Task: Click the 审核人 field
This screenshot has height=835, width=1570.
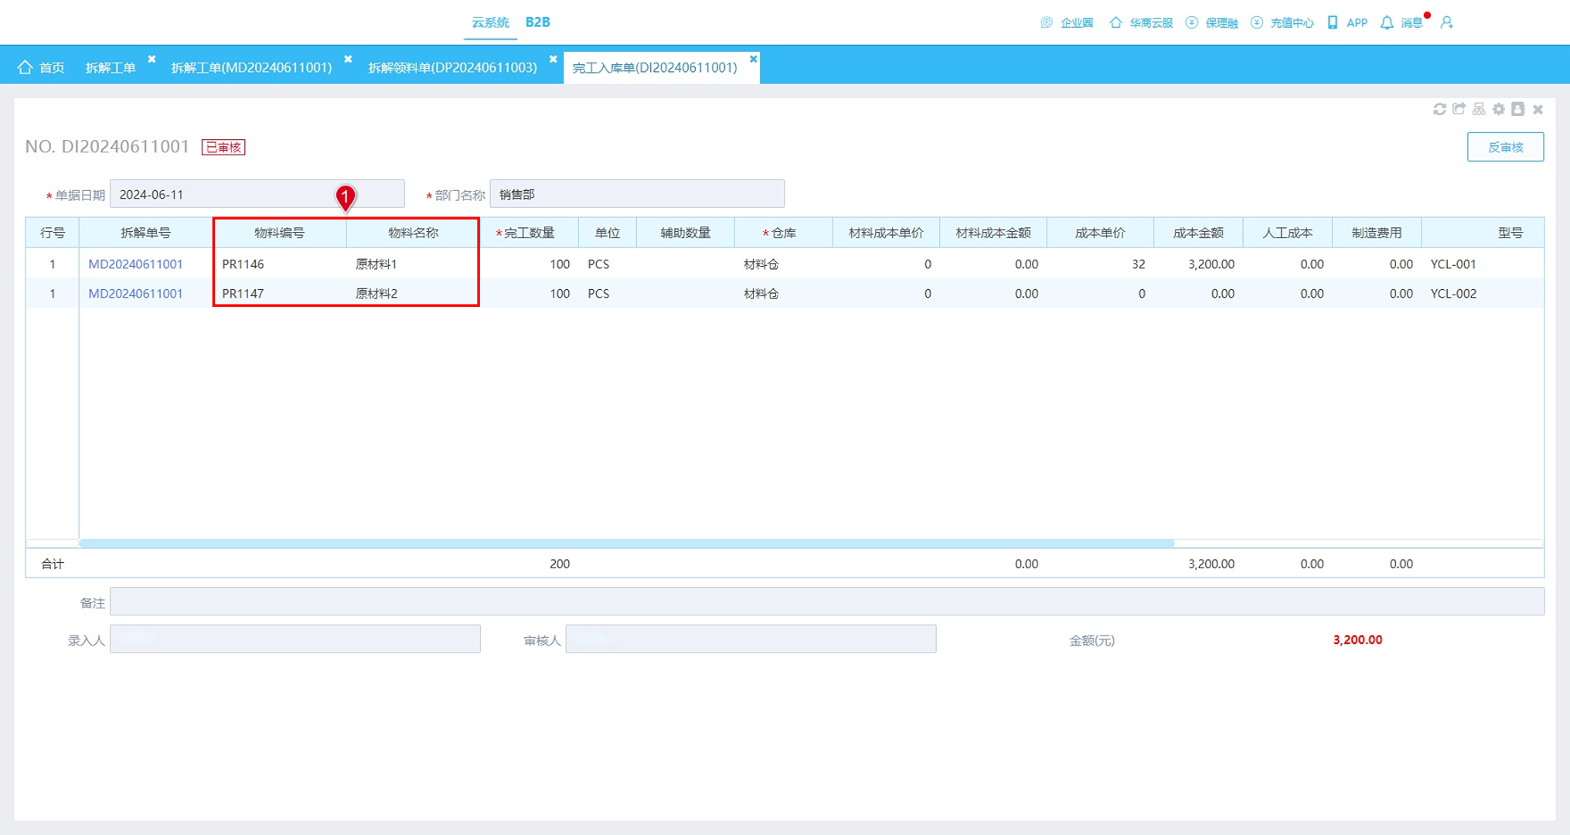Action: 751,639
